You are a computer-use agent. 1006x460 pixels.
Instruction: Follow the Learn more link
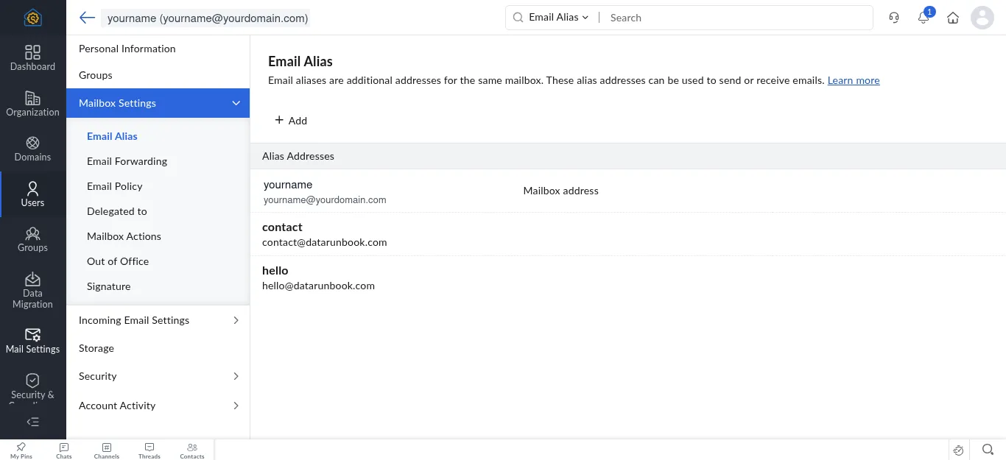coord(854,80)
